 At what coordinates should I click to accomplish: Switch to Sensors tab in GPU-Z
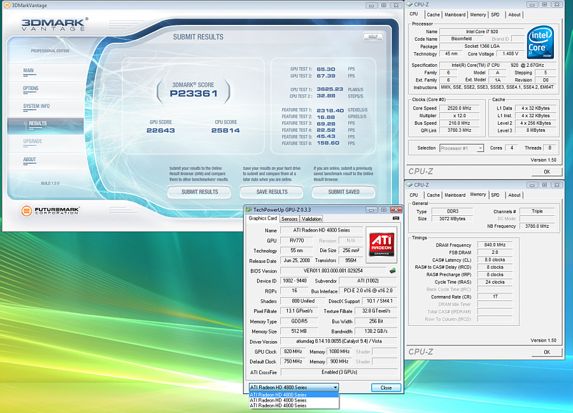pos(290,219)
